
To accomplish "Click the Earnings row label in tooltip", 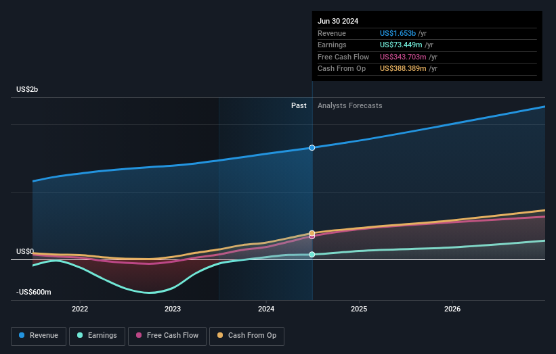I will (332, 45).
